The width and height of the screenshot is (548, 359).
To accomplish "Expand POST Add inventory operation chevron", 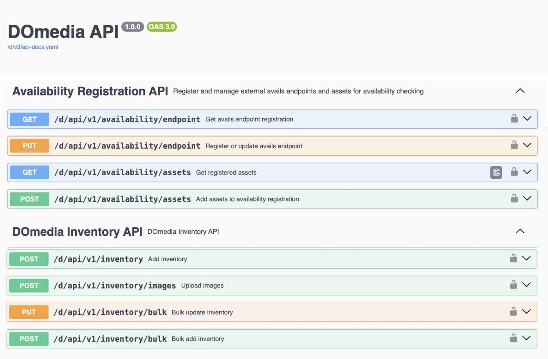I will 526,258.
